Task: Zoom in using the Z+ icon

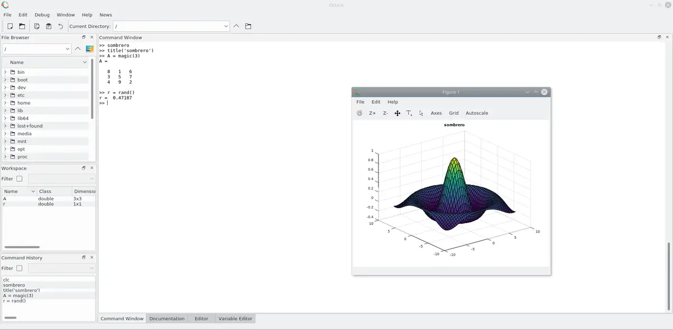Action: tap(372, 113)
